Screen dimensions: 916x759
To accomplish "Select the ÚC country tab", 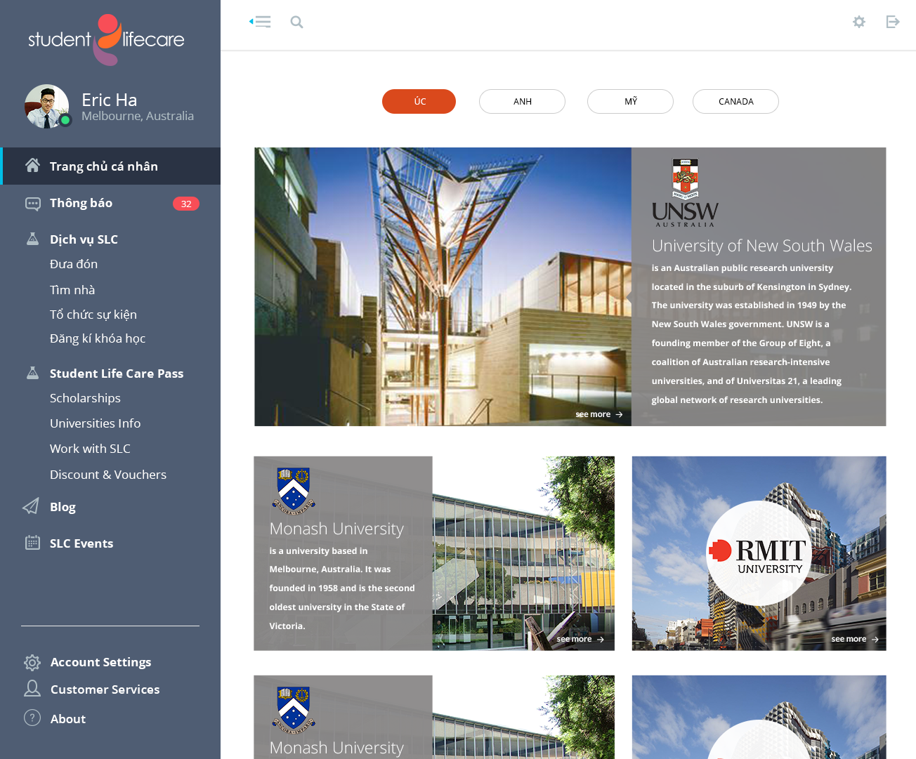I will tap(419, 101).
